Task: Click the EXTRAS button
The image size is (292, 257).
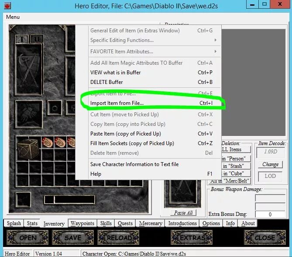Action: click(x=192, y=237)
